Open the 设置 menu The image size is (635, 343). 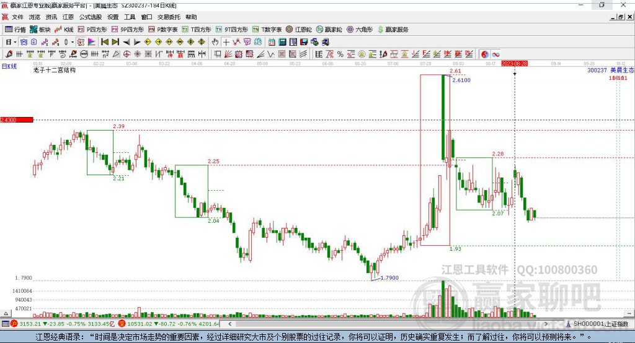113,17
